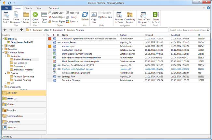Collapse the Corporate folder tree node
Screen dimensions: 212x140
(6, 56)
